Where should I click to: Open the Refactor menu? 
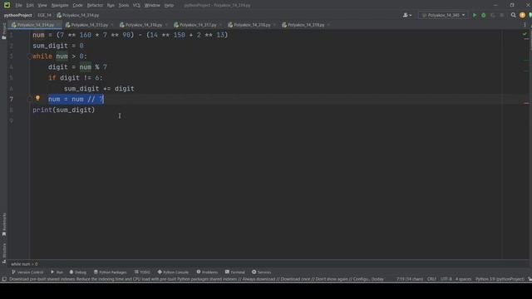coord(95,5)
